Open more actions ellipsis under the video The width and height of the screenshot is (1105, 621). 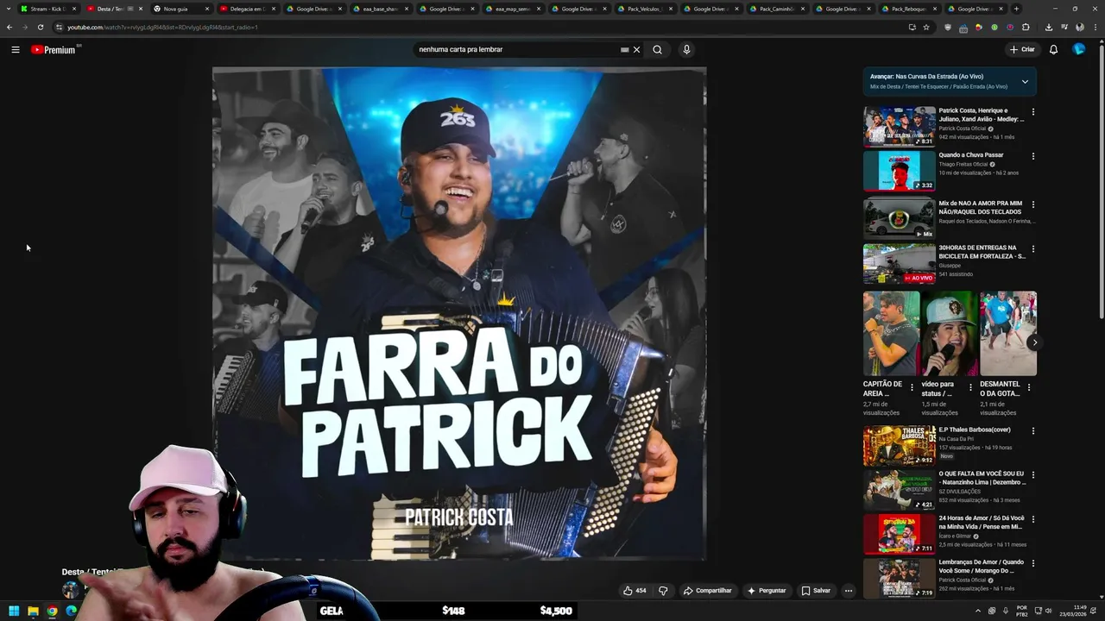(849, 591)
